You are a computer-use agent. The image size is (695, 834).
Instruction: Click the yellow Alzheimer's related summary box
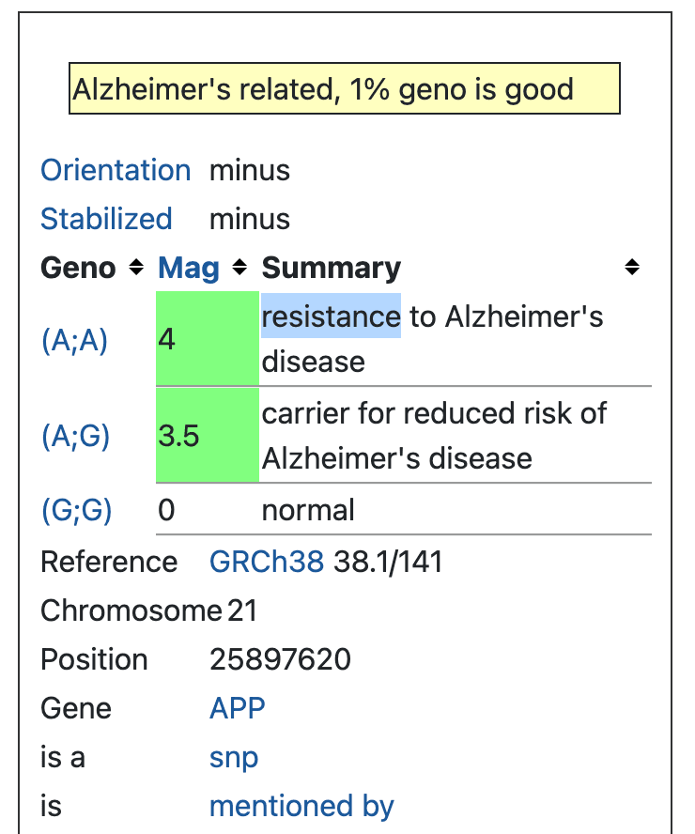point(344,89)
